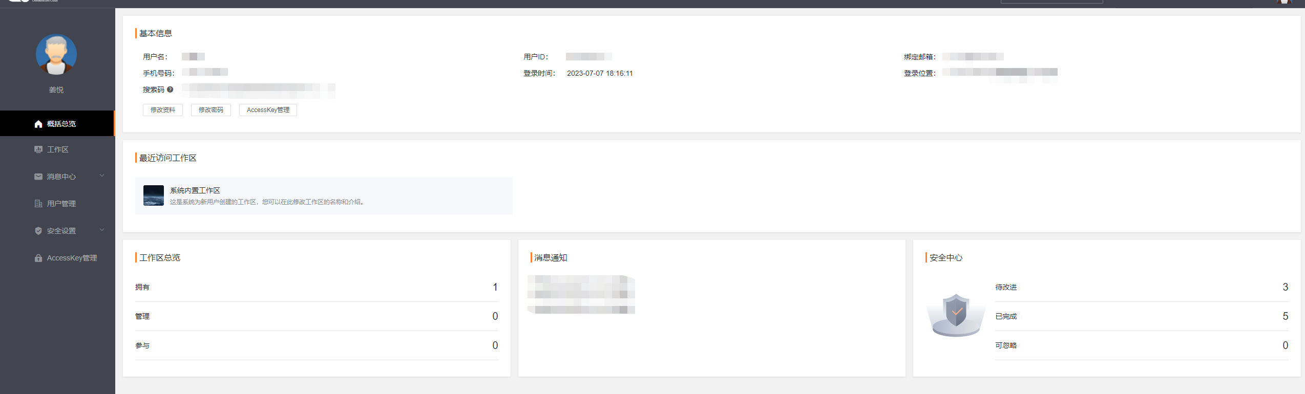Open the 安全设置 menu item

[x=57, y=231]
